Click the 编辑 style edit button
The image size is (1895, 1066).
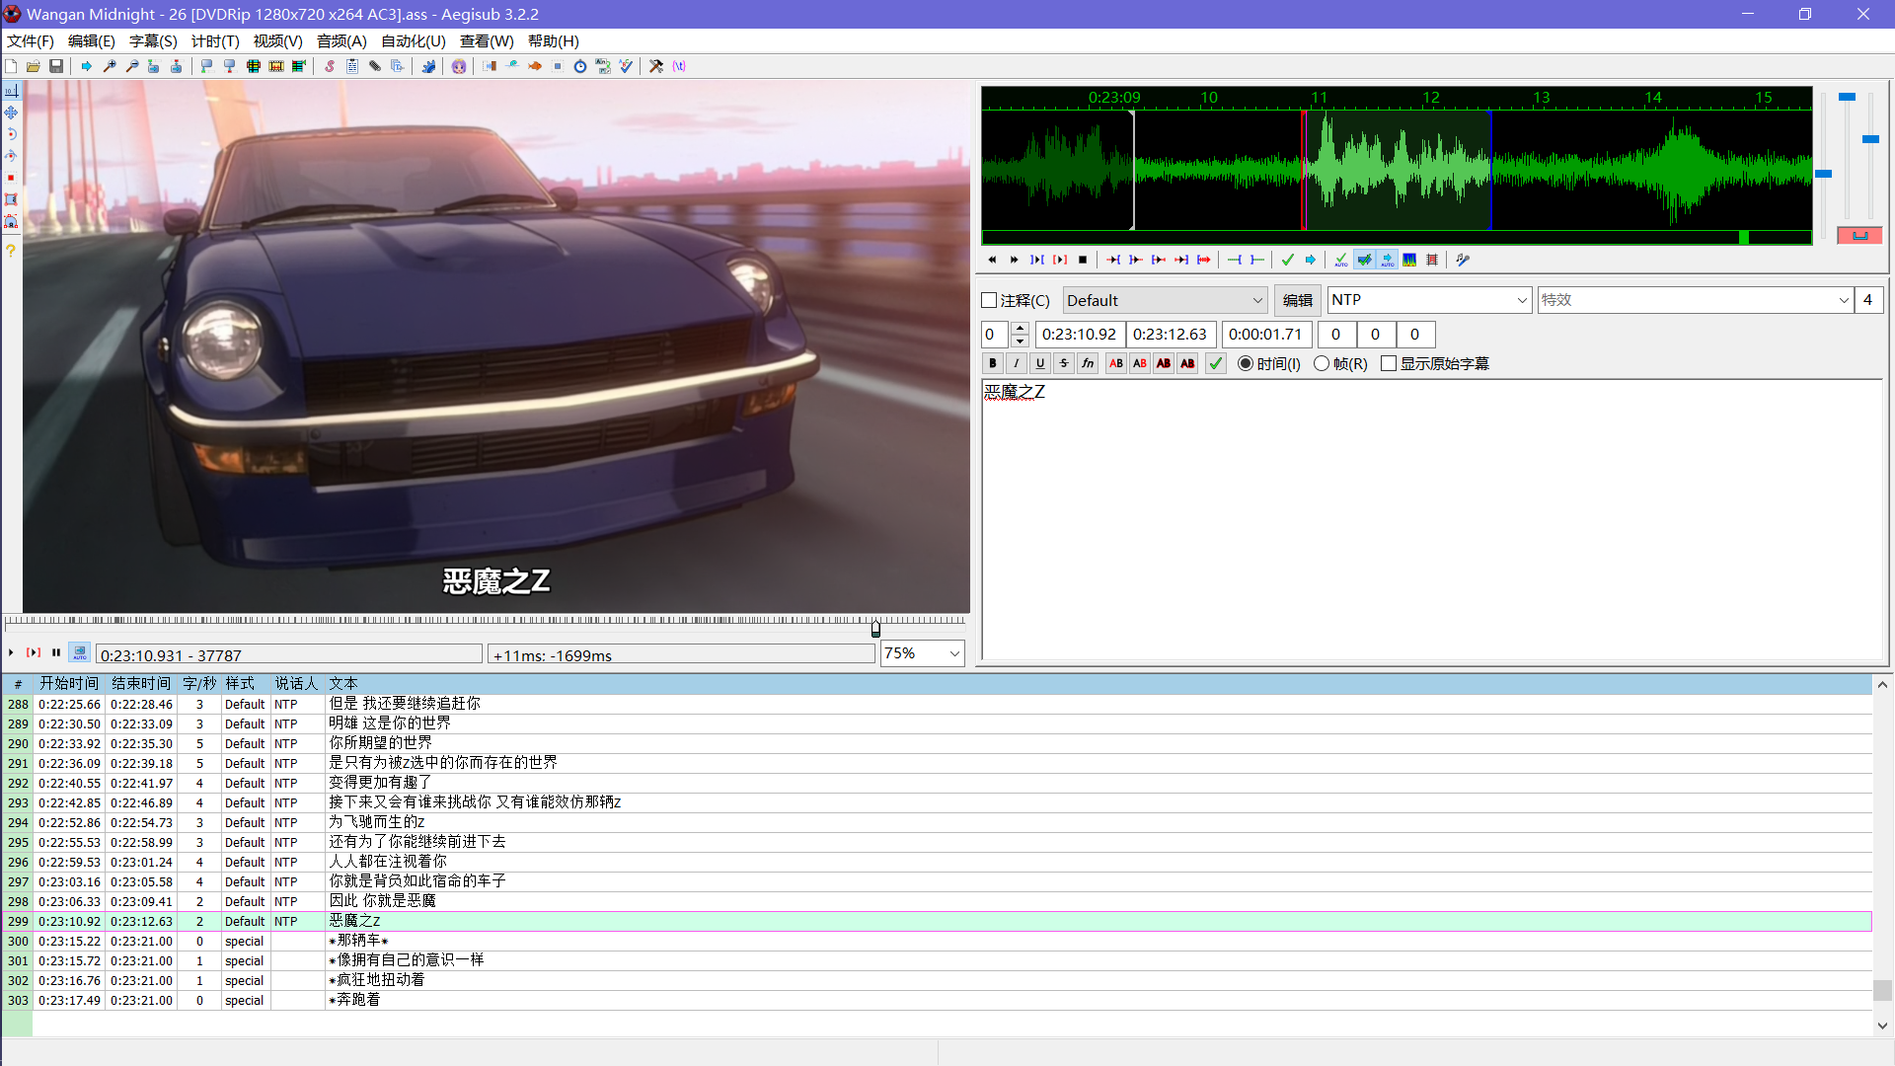1297,300
